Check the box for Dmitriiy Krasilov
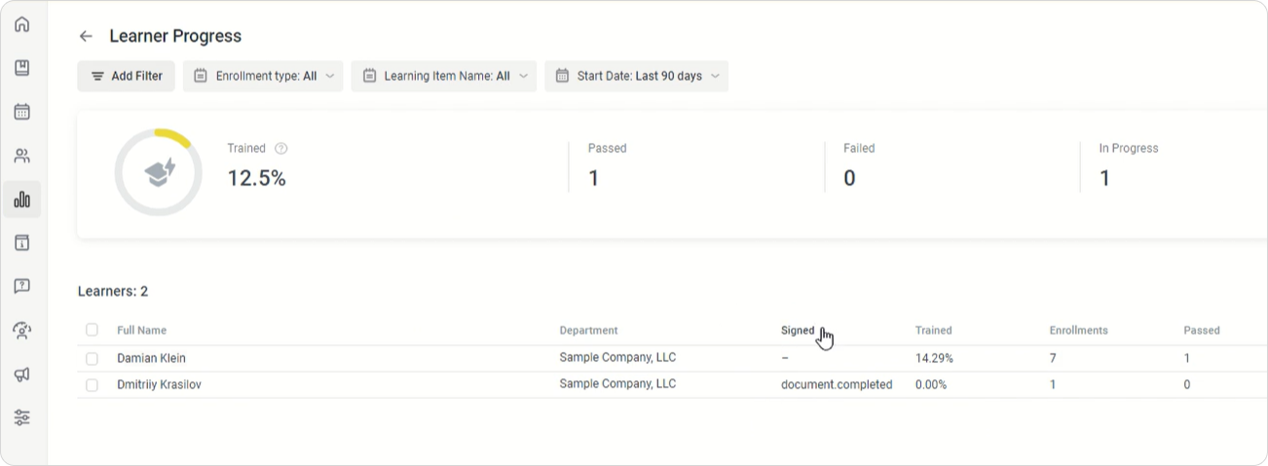The width and height of the screenshot is (1268, 466). 92,384
